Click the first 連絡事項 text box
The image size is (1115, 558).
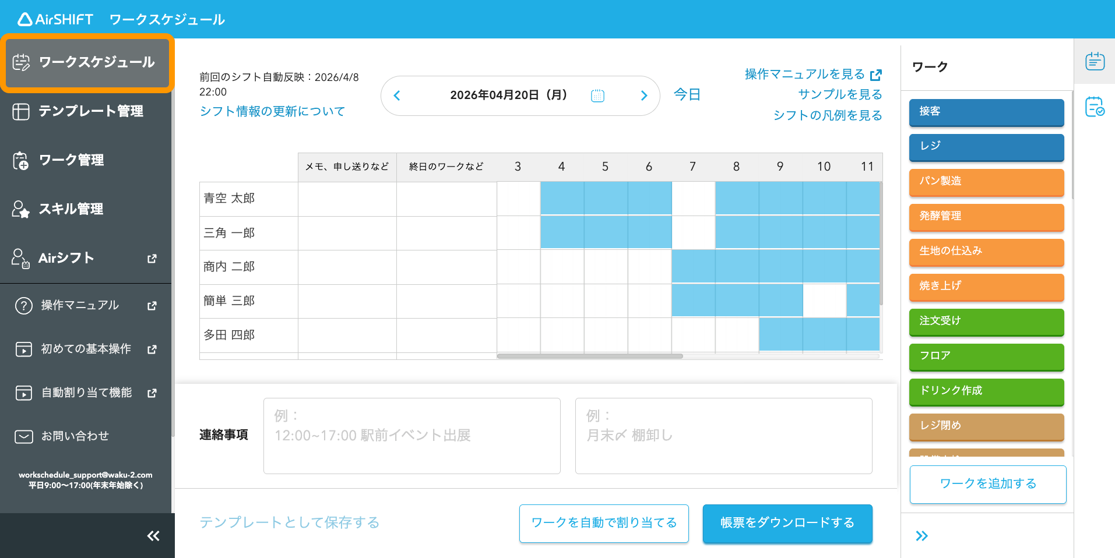(412, 436)
